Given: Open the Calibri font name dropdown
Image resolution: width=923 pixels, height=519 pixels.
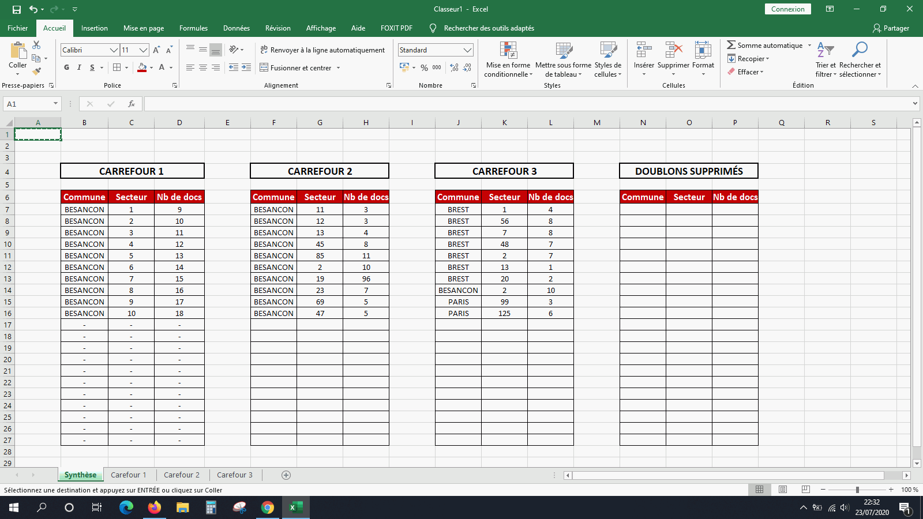Looking at the screenshot, I should click(114, 50).
